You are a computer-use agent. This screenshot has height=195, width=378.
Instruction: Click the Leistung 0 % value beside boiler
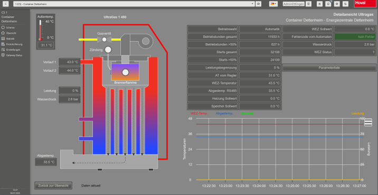click(x=70, y=91)
